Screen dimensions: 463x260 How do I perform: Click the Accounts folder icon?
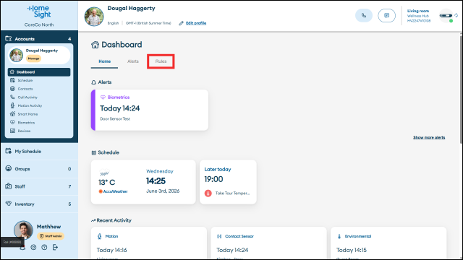pos(9,38)
